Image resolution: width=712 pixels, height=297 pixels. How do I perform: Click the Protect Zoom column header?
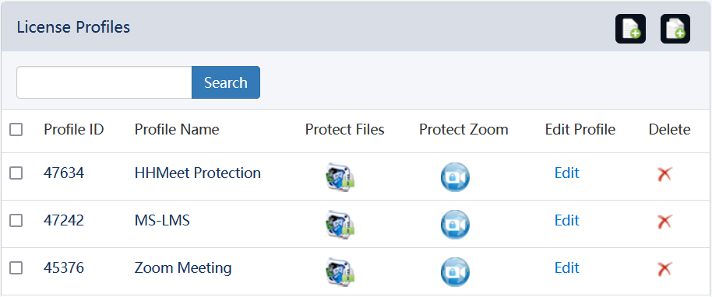click(464, 130)
